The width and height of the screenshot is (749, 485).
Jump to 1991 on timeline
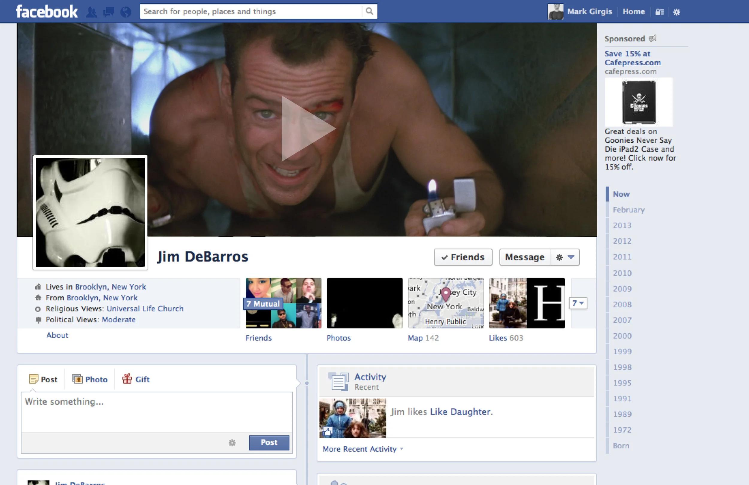pyautogui.click(x=622, y=399)
